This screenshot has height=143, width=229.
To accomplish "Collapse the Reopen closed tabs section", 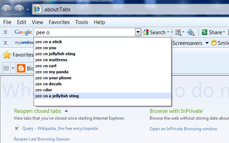I will [x=66, y=111].
